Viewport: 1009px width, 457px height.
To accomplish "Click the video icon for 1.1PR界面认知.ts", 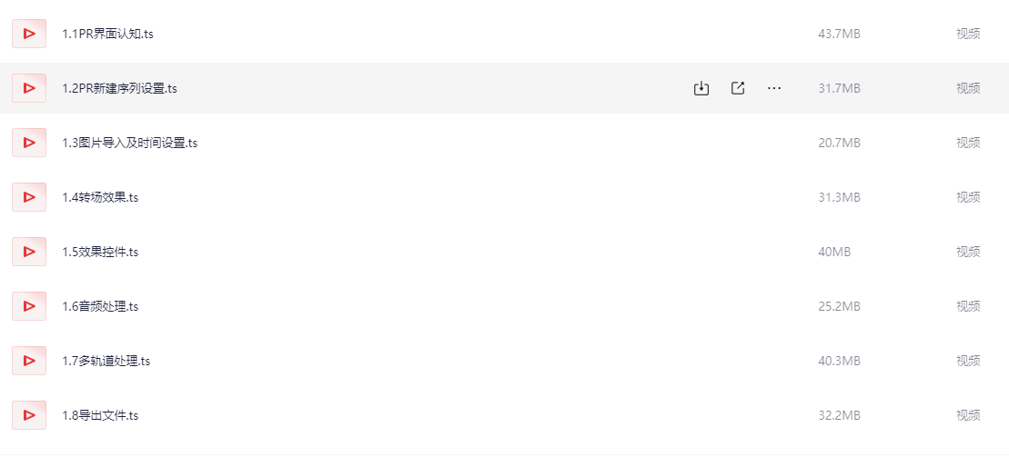I will tap(29, 34).
